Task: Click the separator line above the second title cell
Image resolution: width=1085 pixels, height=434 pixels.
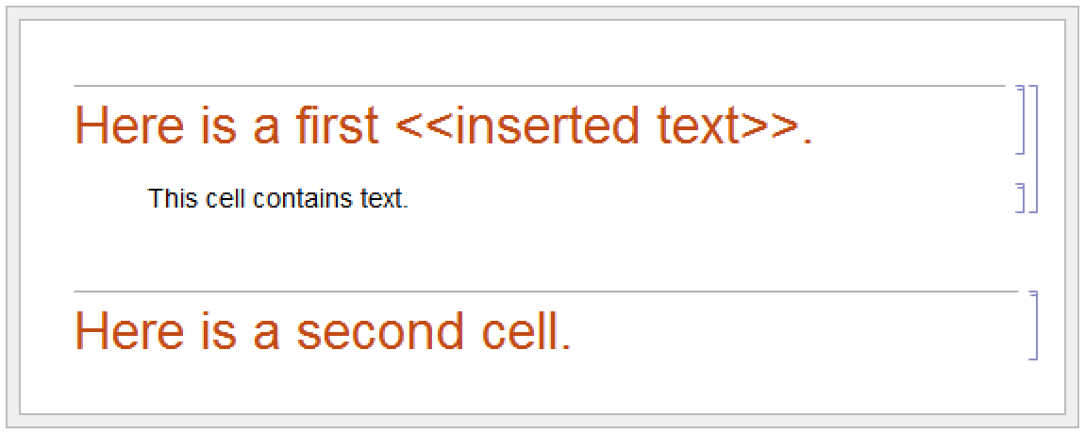Action: click(x=538, y=292)
